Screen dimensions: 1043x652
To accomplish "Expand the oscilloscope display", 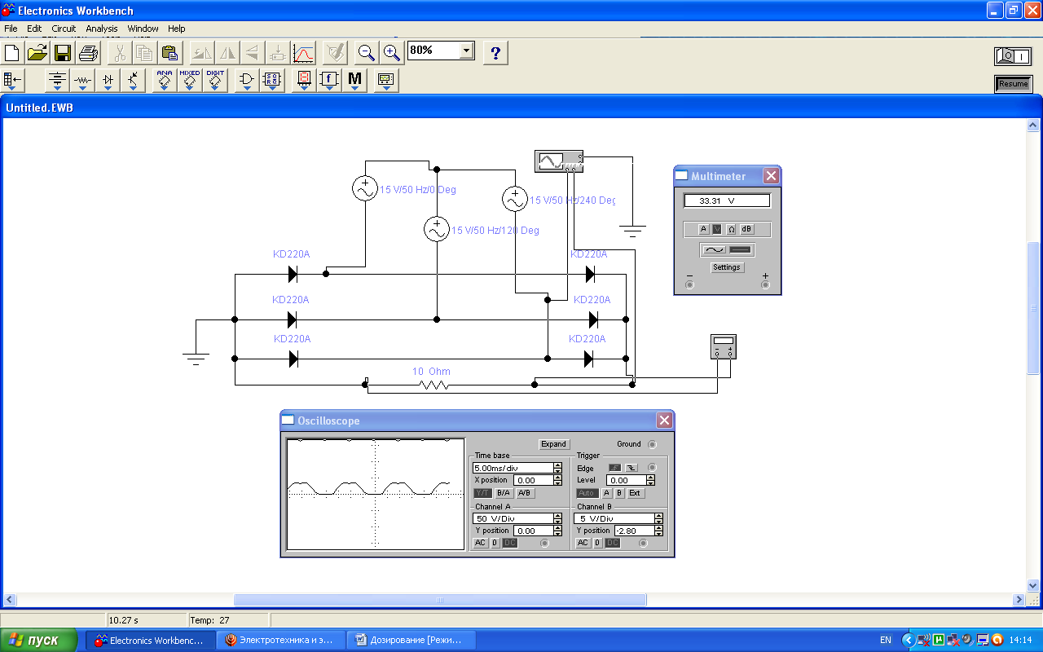I will 553,444.
